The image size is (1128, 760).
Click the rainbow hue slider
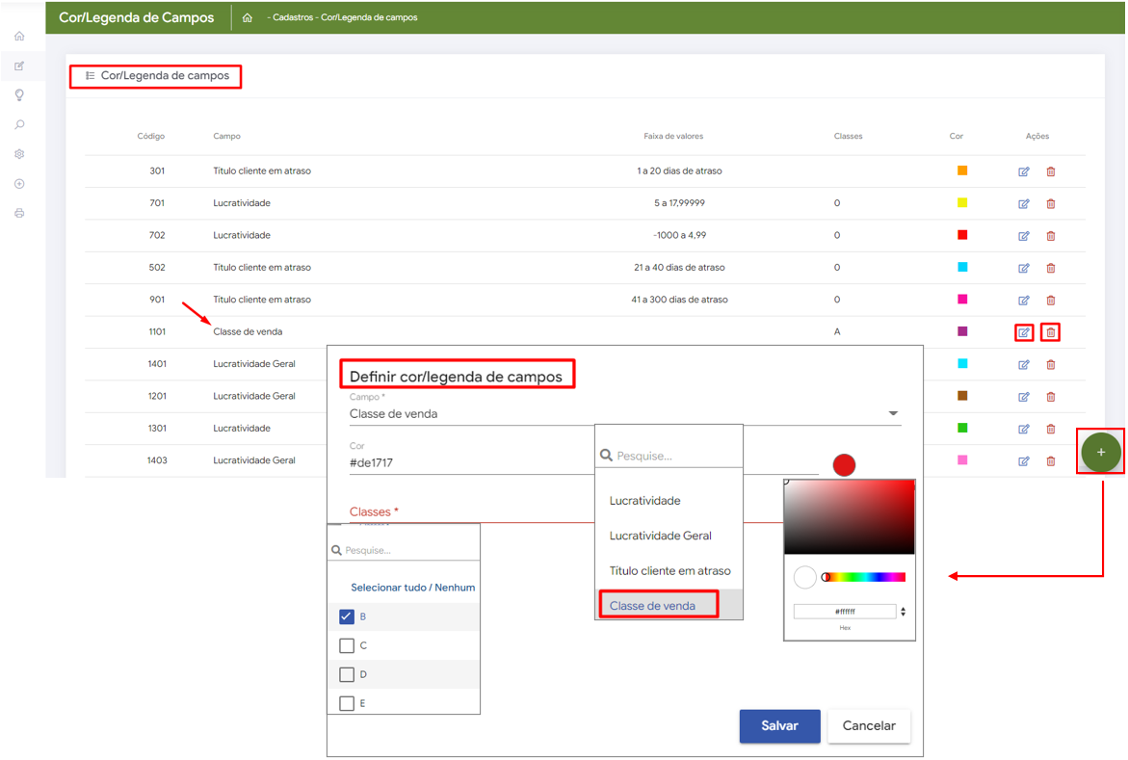(866, 577)
